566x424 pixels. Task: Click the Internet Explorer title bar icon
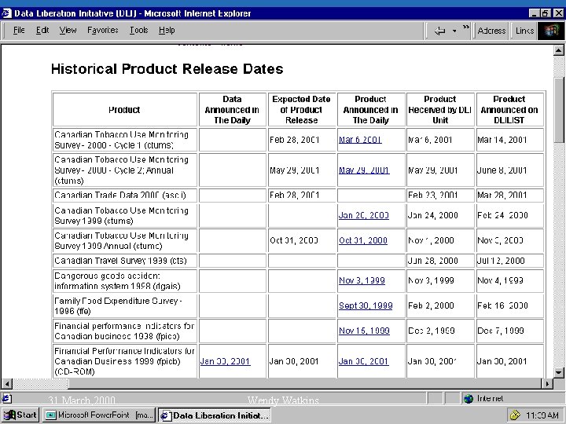[x=6, y=13]
